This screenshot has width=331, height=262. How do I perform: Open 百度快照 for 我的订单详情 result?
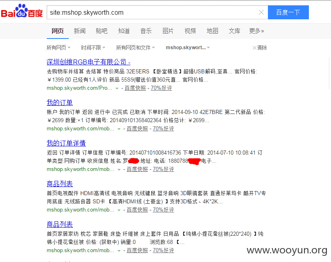click(137, 169)
